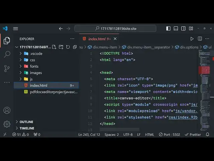Customize layout icon in title bar
This screenshot has height=161, width=214.
tap(191, 29)
